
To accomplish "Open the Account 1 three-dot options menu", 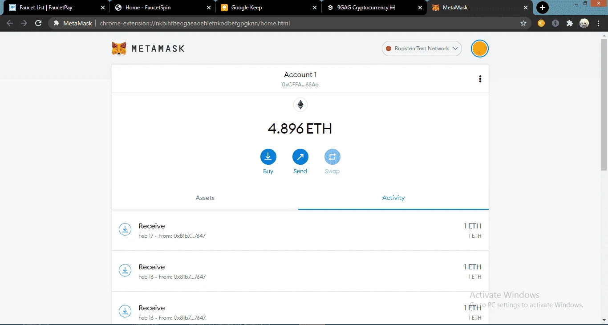I will coord(480,79).
